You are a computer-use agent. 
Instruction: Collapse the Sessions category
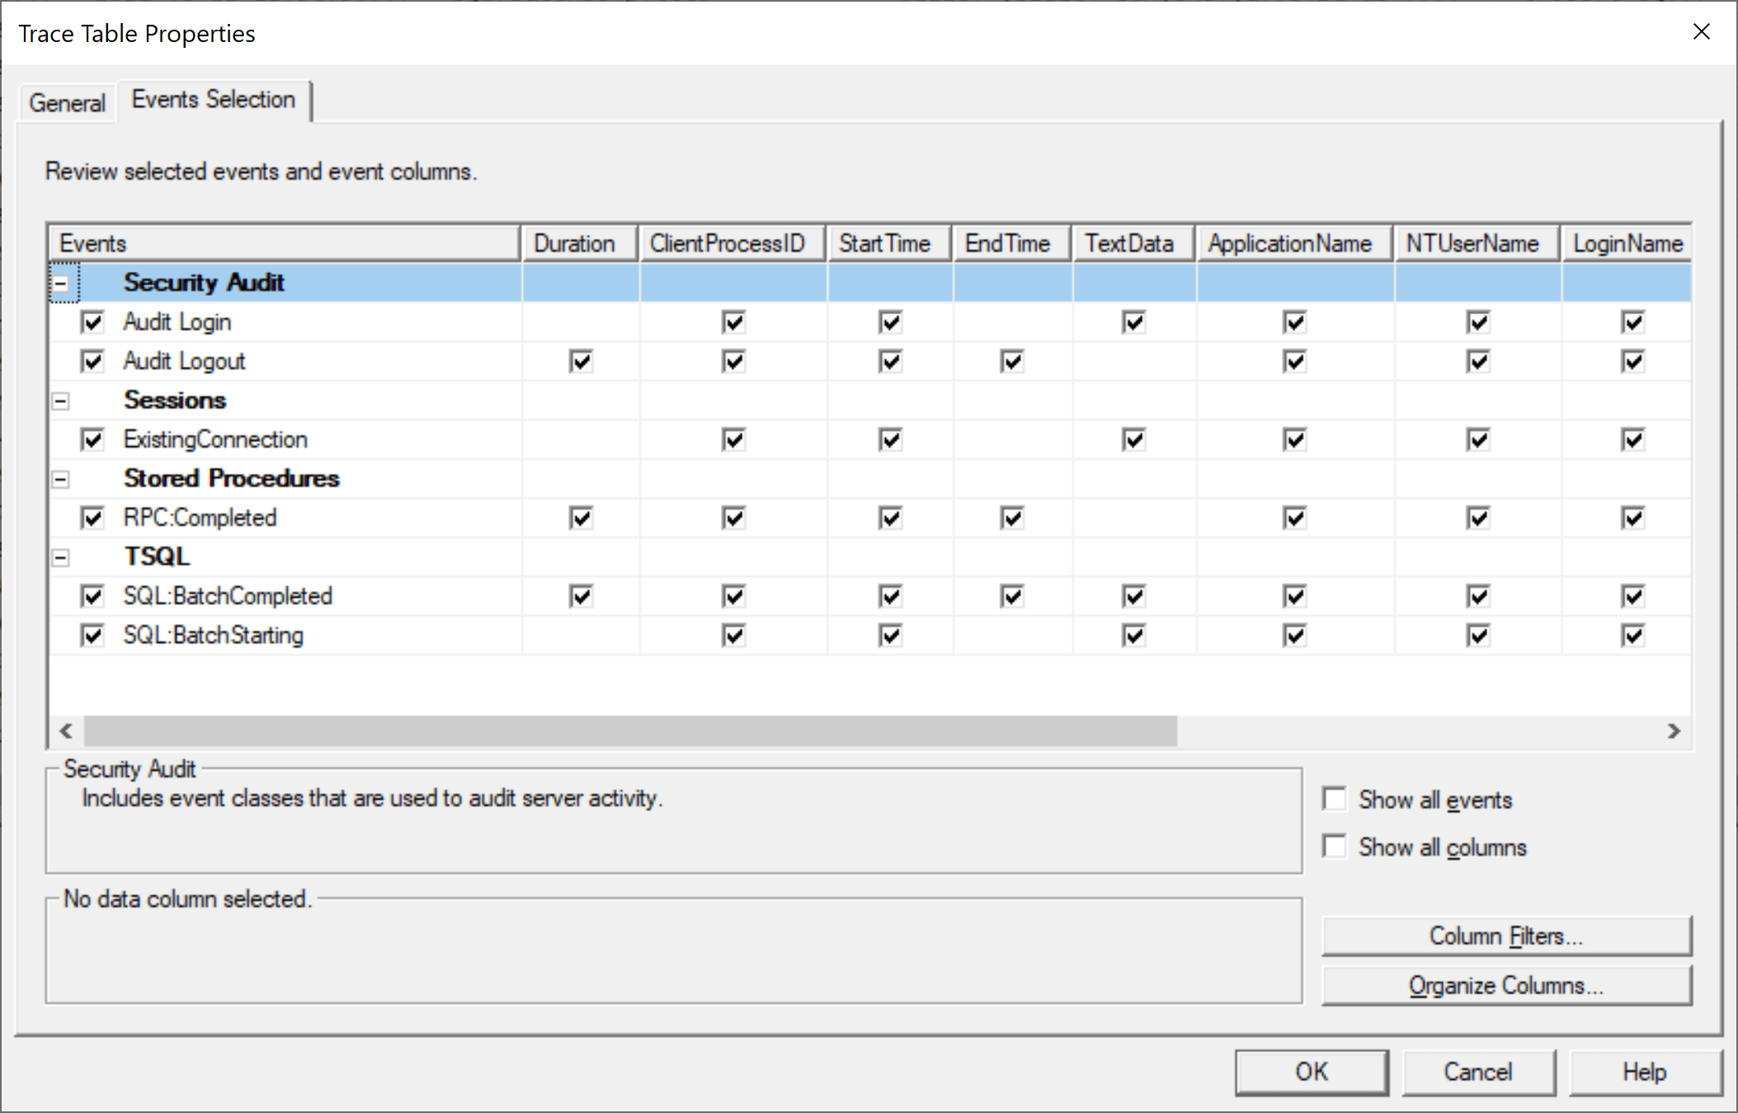point(61,400)
